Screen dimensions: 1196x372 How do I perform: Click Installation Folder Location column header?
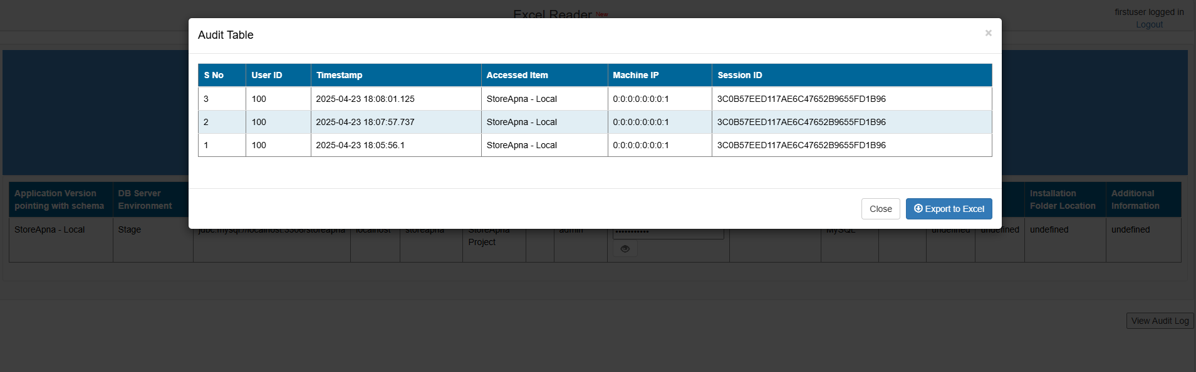coord(1063,199)
